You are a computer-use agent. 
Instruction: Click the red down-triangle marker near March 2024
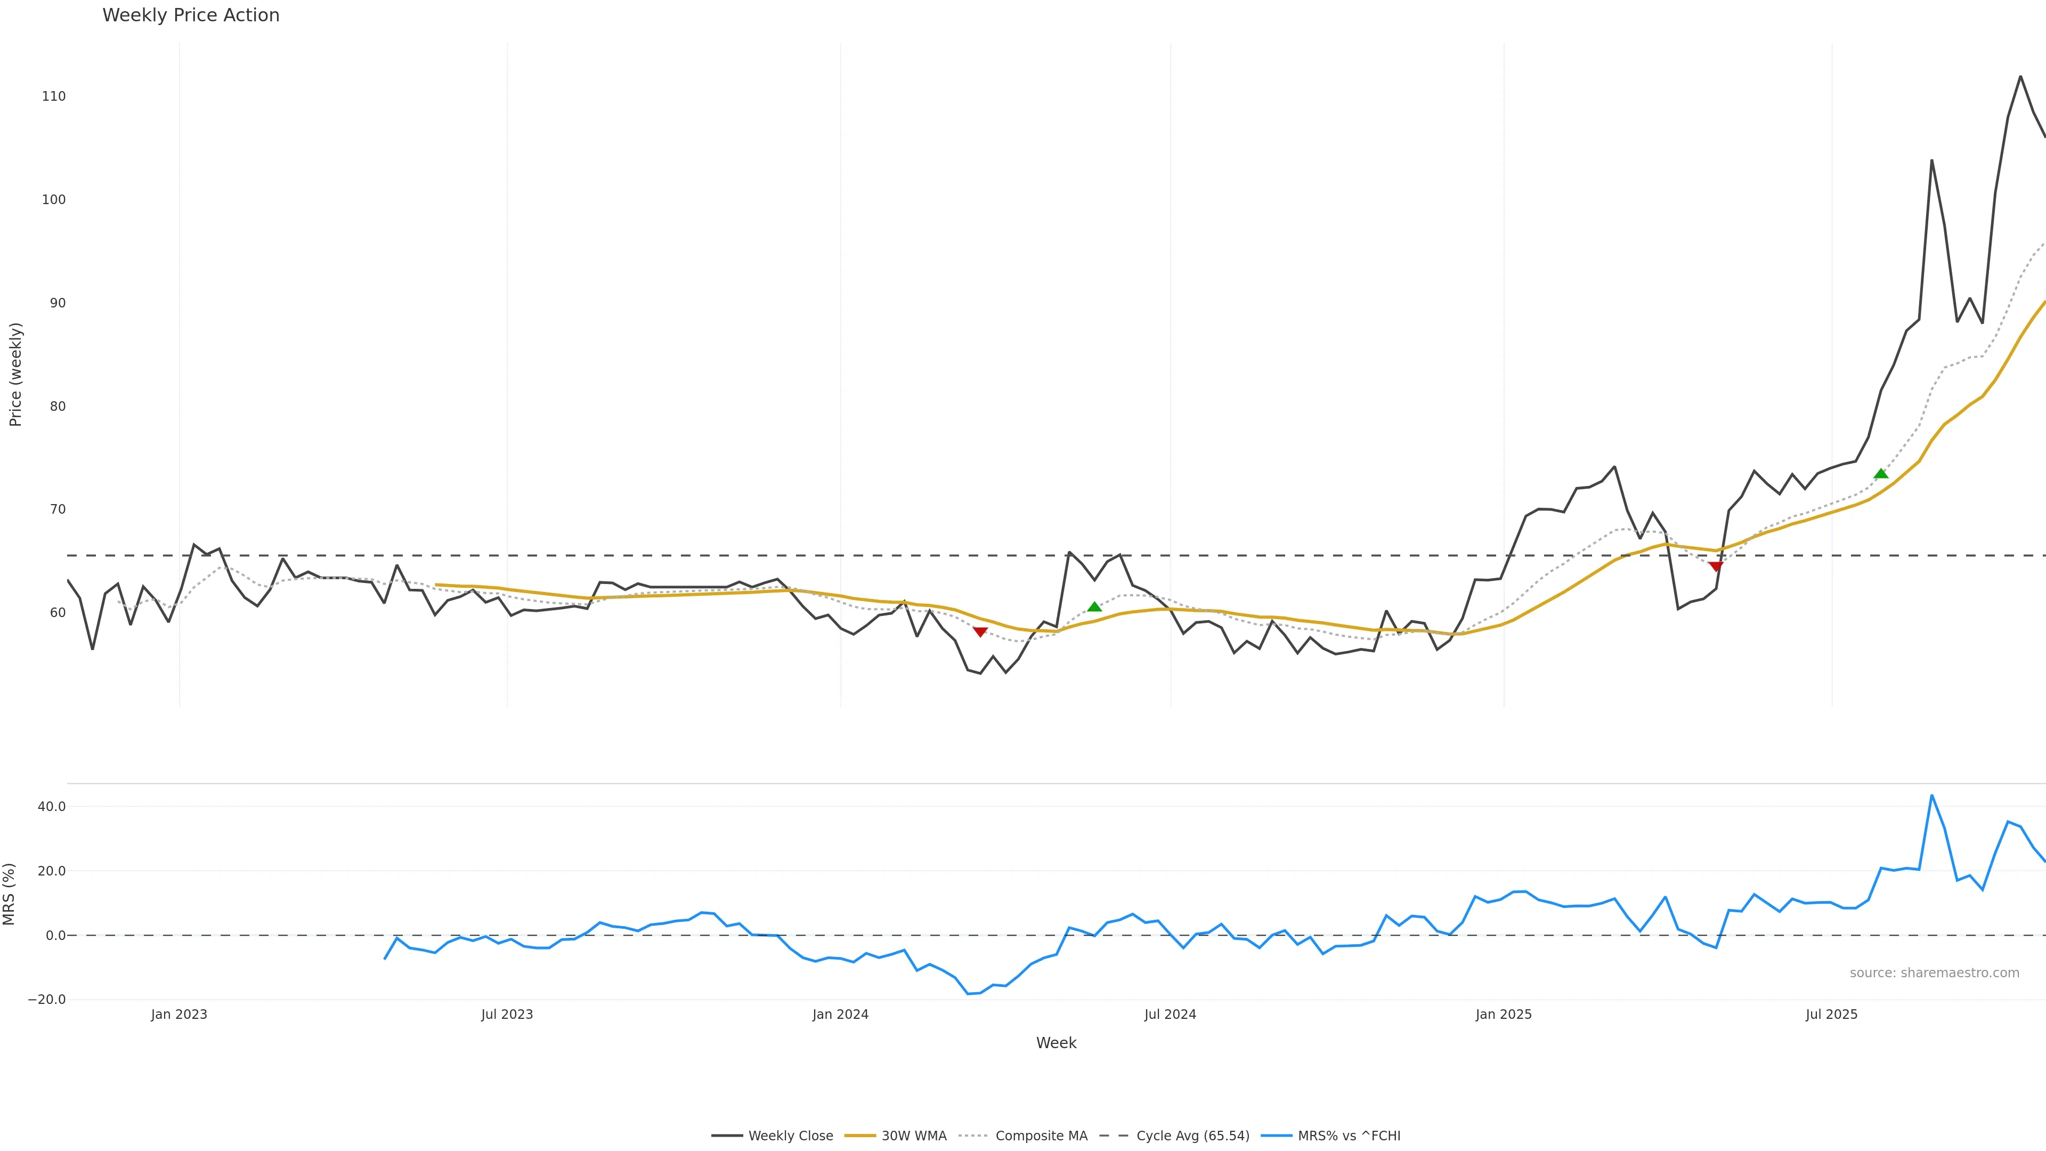tap(980, 631)
